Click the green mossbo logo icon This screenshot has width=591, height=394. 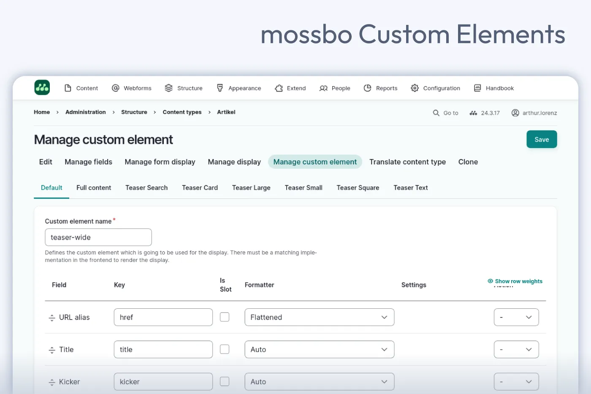tap(42, 88)
